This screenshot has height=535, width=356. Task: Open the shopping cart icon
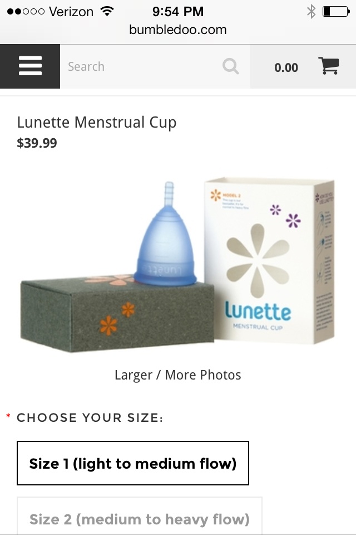point(329,66)
